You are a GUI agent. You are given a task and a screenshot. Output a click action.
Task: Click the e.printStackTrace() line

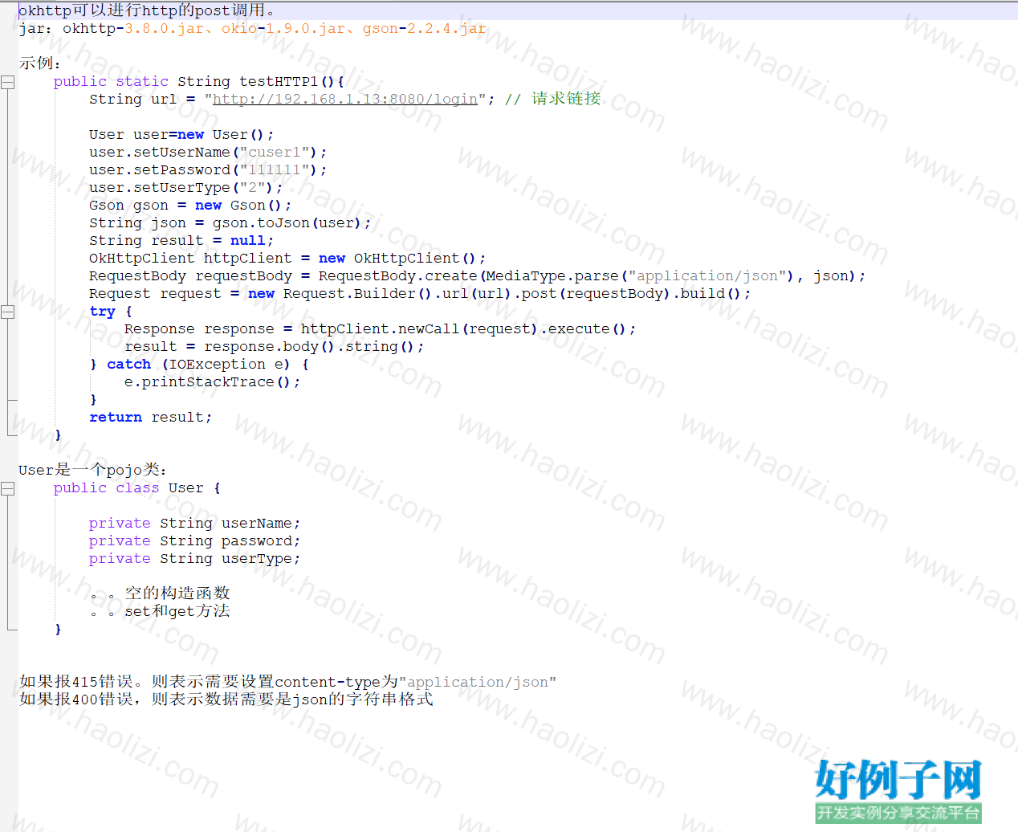[x=213, y=382]
